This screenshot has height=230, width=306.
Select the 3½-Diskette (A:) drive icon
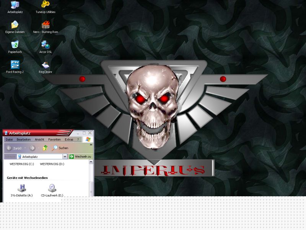pos(22,191)
